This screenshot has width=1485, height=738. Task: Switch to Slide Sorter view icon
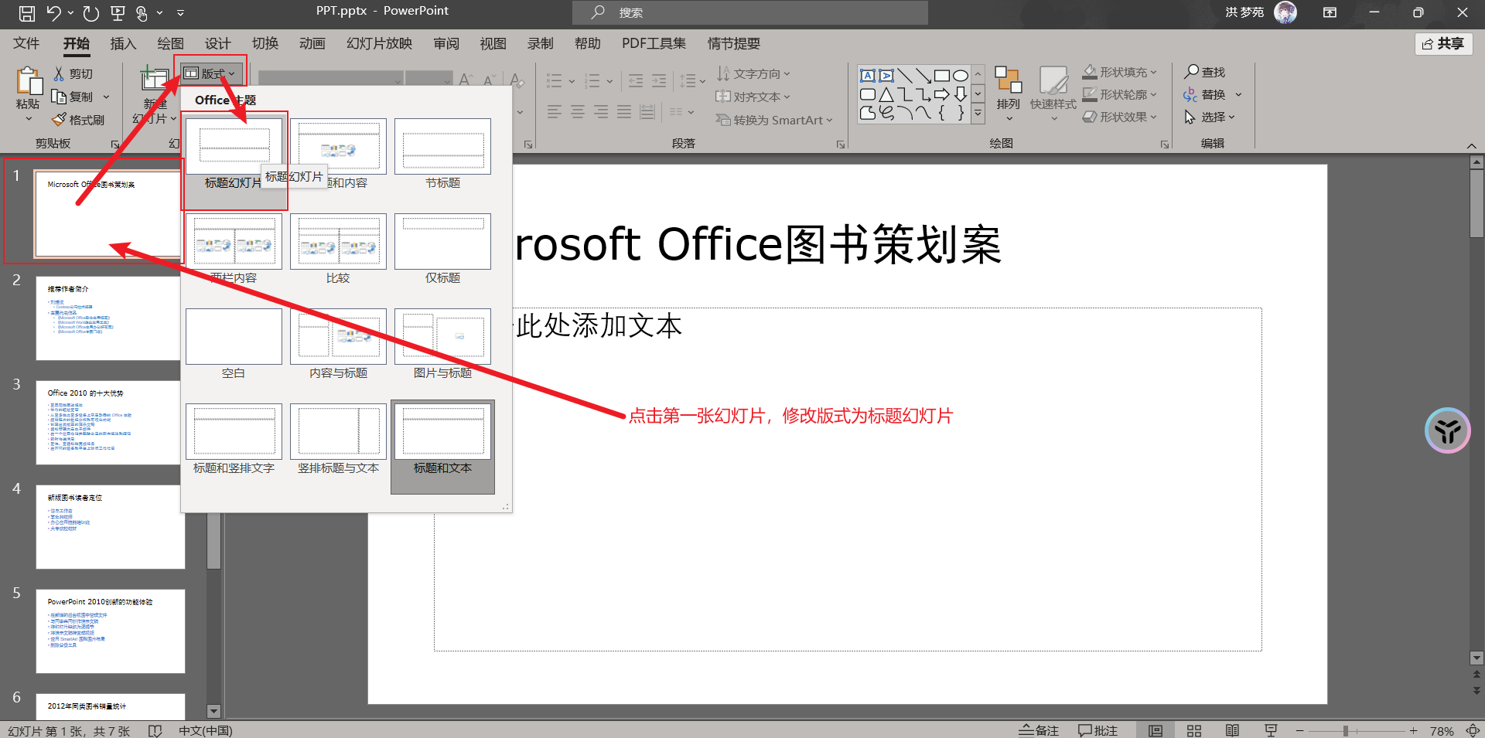[1194, 730]
